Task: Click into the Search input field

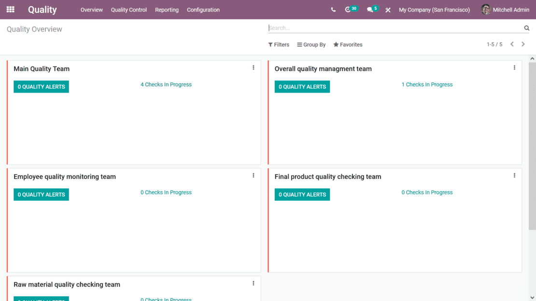Action: [394, 28]
